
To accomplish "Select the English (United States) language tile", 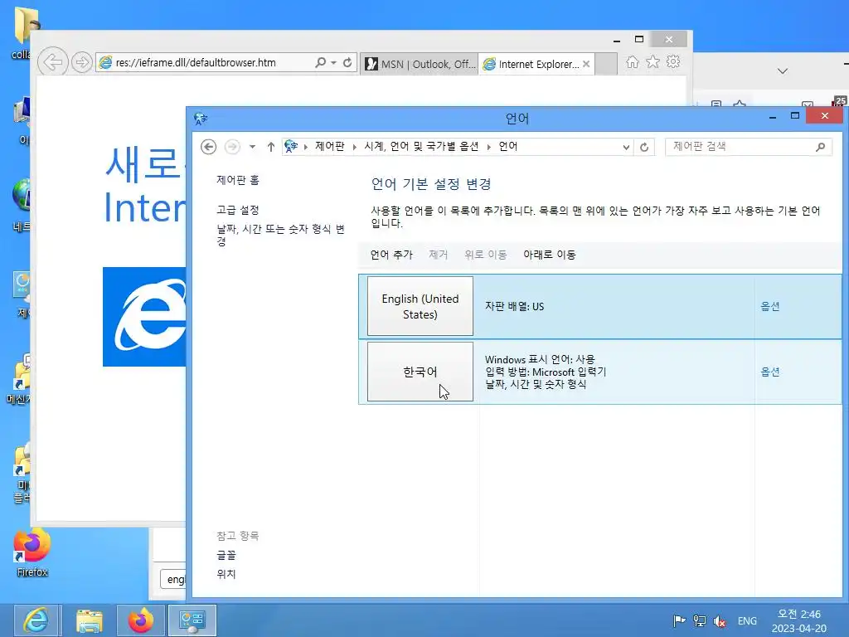I will [x=420, y=307].
